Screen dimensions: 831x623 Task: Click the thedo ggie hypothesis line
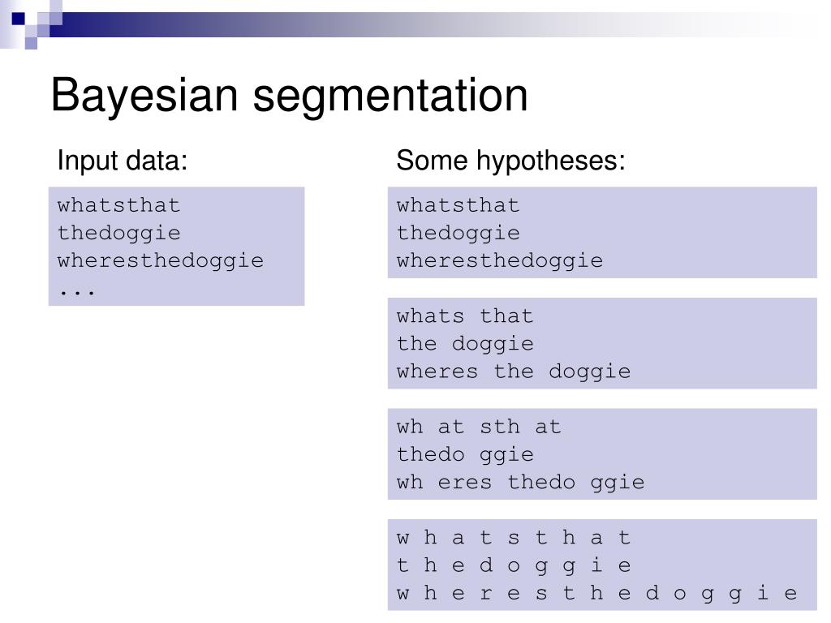point(465,455)
